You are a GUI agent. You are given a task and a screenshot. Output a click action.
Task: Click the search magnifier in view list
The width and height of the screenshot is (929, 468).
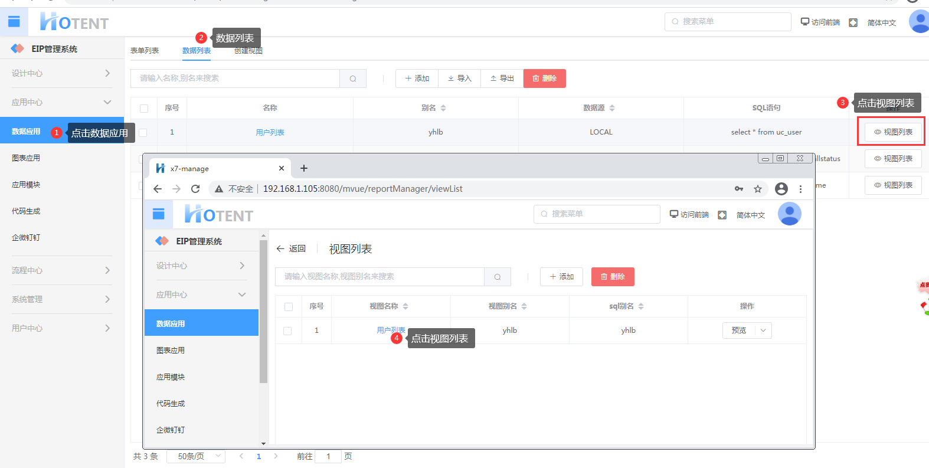pos(498,277)
